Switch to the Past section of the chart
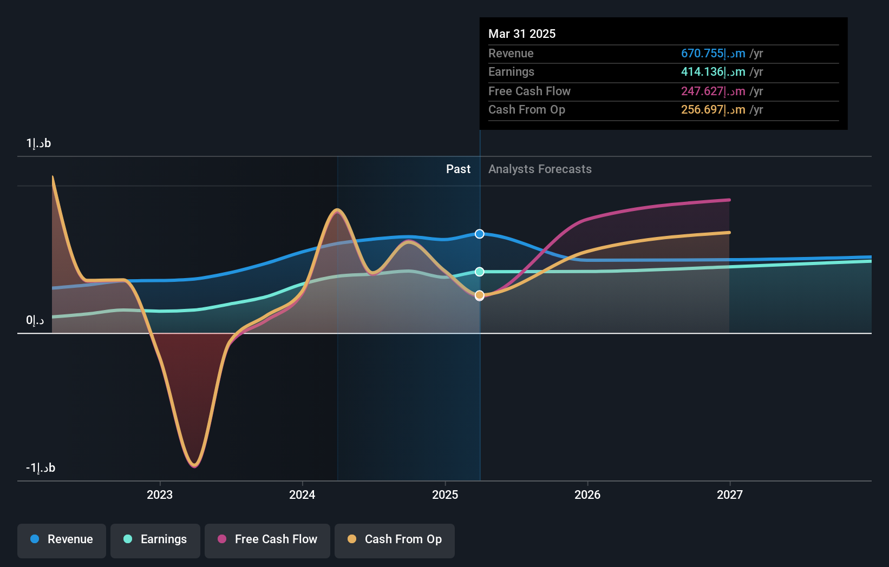Screen dimensions: 889x567 coord(459,169)
